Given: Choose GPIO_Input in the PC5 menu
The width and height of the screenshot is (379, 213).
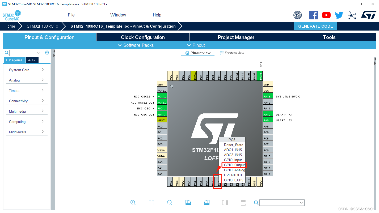Looking at the screenshot, I should coord(233,160).
